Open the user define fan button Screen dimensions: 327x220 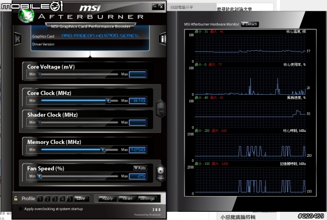[x=160, y=174]
